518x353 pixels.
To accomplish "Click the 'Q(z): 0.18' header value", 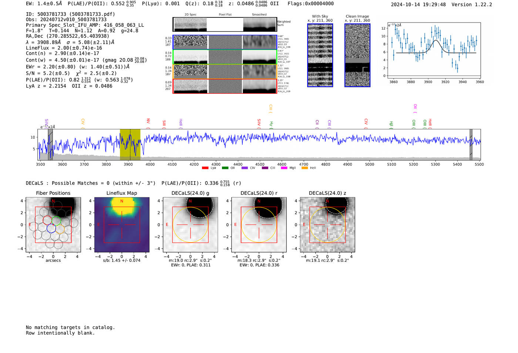I will click(204, 4).
